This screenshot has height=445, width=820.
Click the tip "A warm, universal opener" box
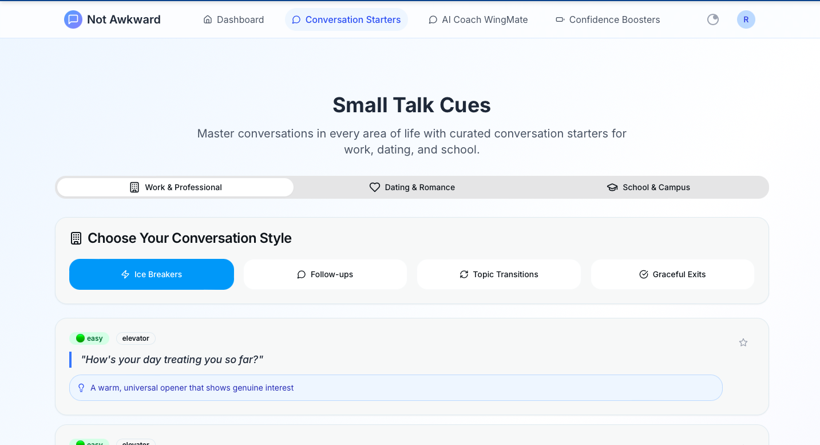point(396,388)
